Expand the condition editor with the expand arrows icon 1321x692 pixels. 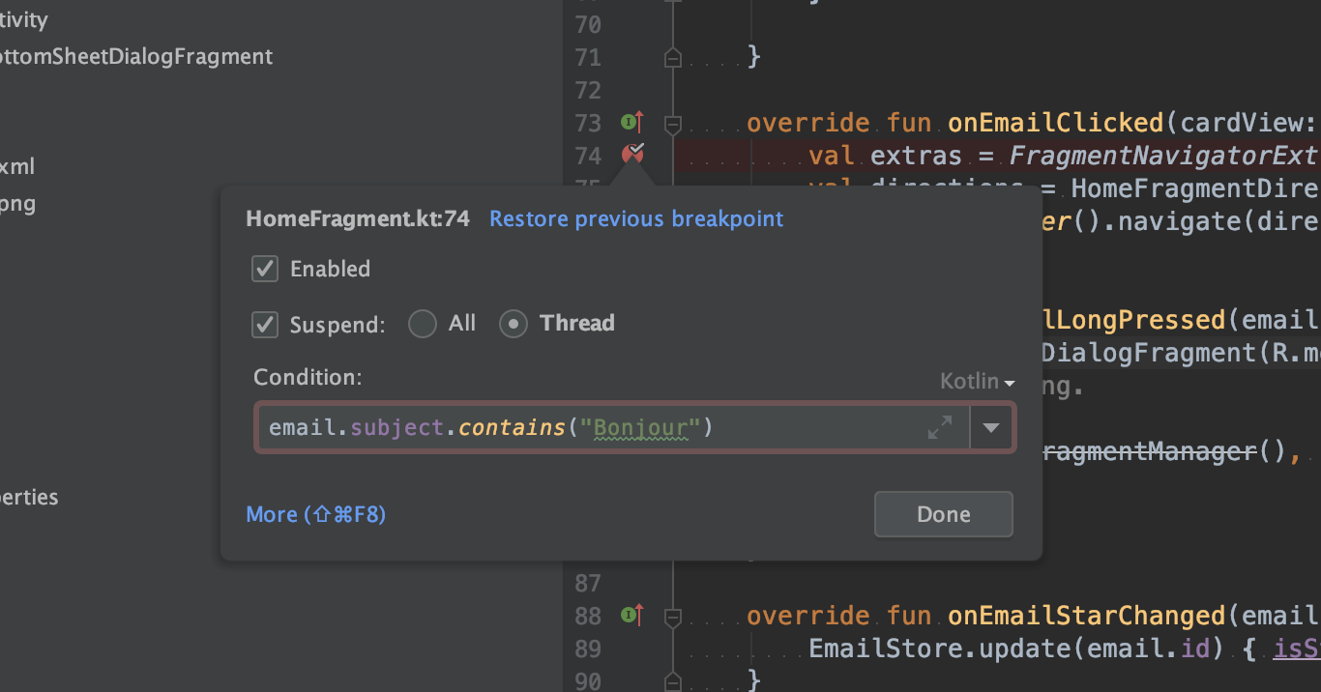tap(940, 427)
